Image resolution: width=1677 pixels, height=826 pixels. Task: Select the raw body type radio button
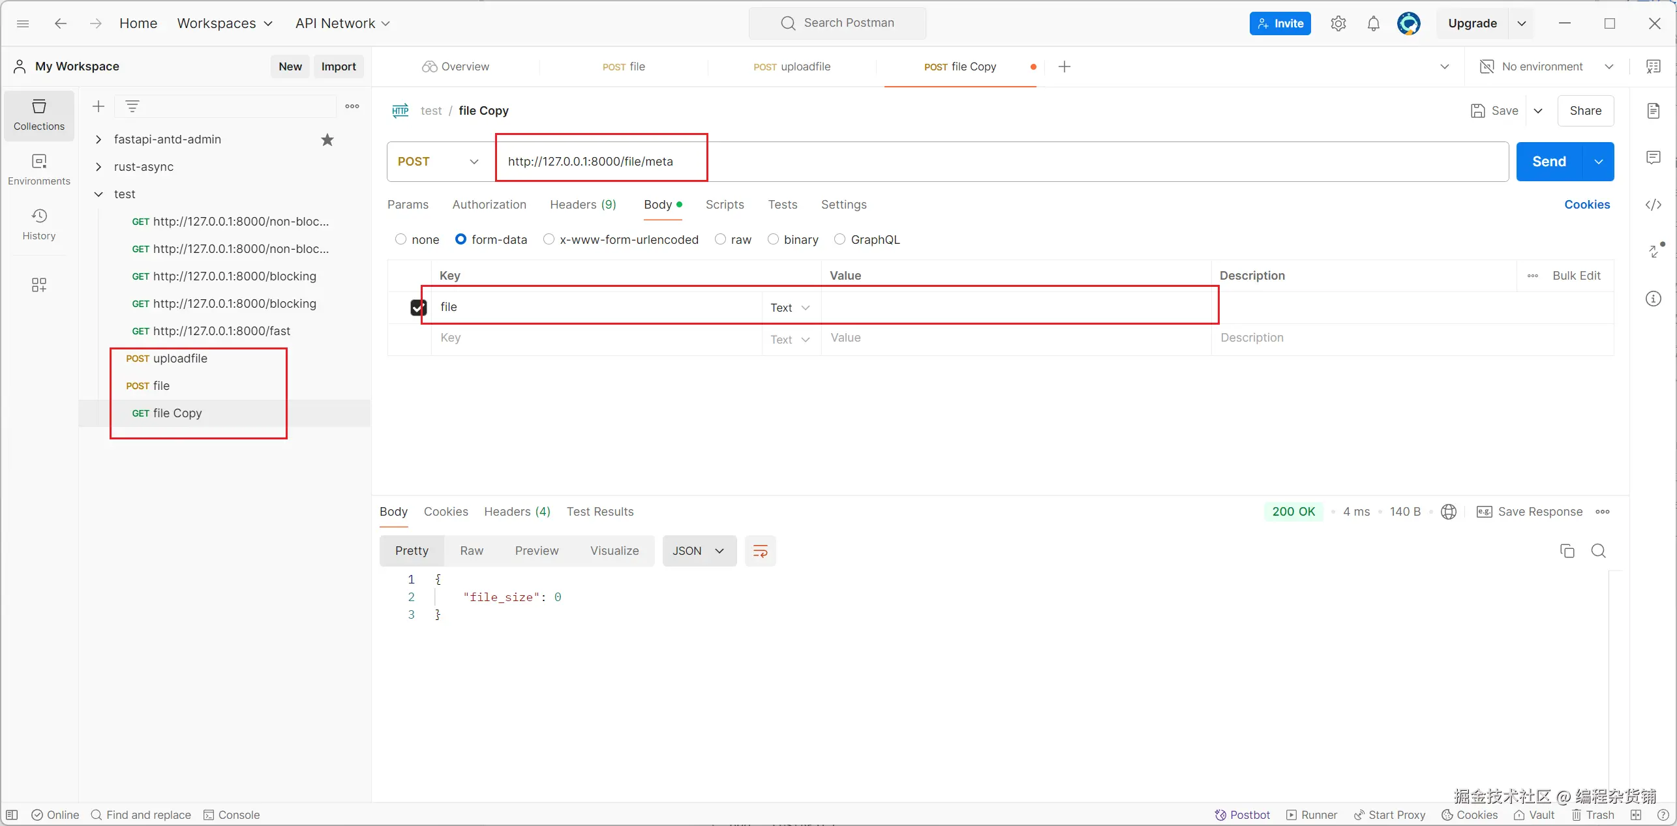(x=720, y=239)
